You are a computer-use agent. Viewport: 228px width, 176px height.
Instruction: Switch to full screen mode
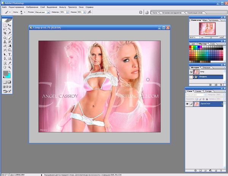coord(10,87)
